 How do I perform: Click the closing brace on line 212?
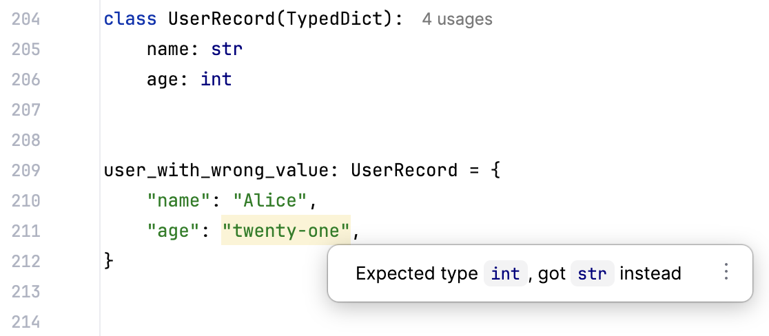coord(108,260)
